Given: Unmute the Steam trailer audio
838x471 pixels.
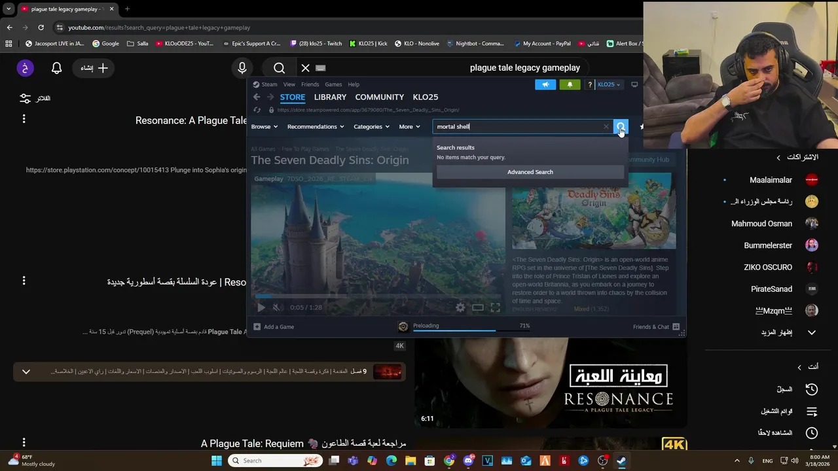Looking at the screenshot, I should click(276, 307).
